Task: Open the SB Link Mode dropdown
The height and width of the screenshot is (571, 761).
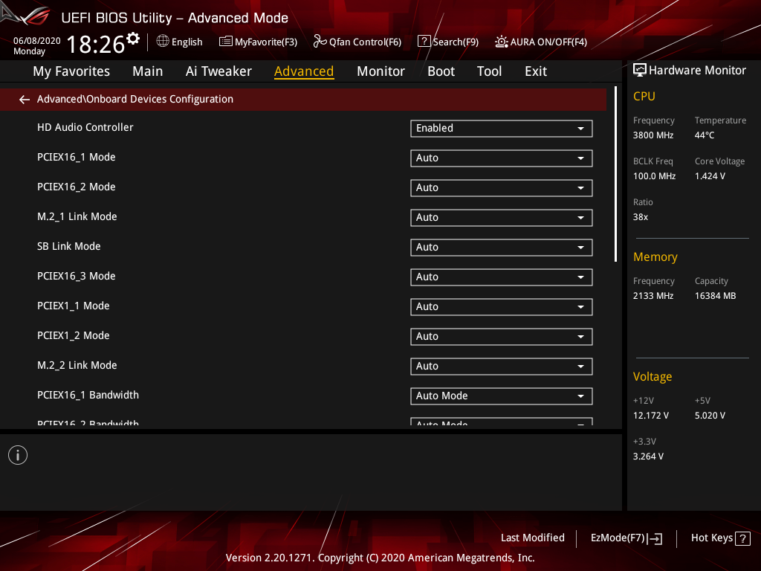Action: click(502, 247)
